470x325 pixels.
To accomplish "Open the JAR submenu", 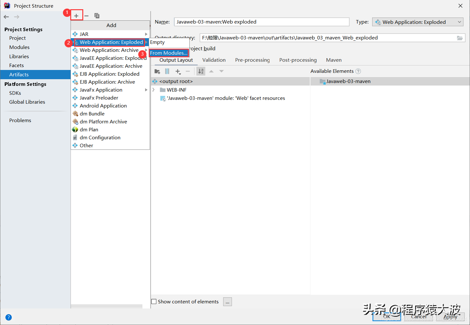I will [110, 34].
